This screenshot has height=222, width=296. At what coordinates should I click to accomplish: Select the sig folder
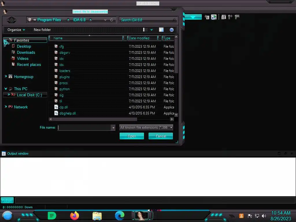(x=61, y=95)
